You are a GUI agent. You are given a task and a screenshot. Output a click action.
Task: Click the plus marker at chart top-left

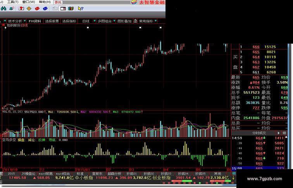(5, 28)
